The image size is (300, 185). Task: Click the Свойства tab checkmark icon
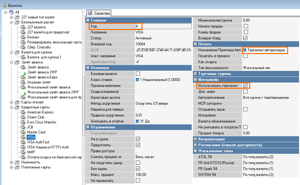(x=91, y=13)
